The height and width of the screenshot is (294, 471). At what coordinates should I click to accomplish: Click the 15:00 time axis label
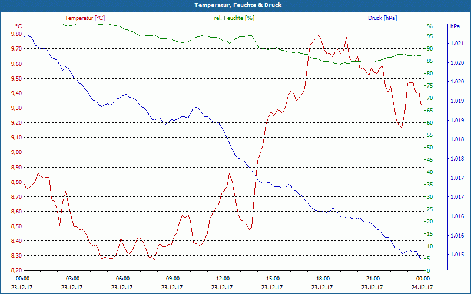(273, 278)
